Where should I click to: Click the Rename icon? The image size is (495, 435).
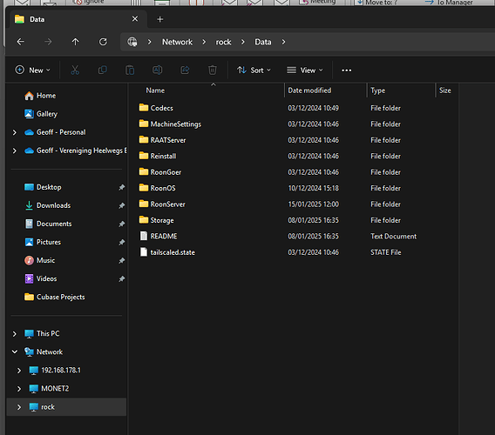pyautogui.click(x=157, y=70)
